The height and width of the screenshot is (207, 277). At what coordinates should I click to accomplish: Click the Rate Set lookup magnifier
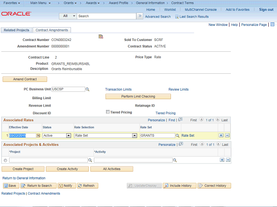pos(177,135)
